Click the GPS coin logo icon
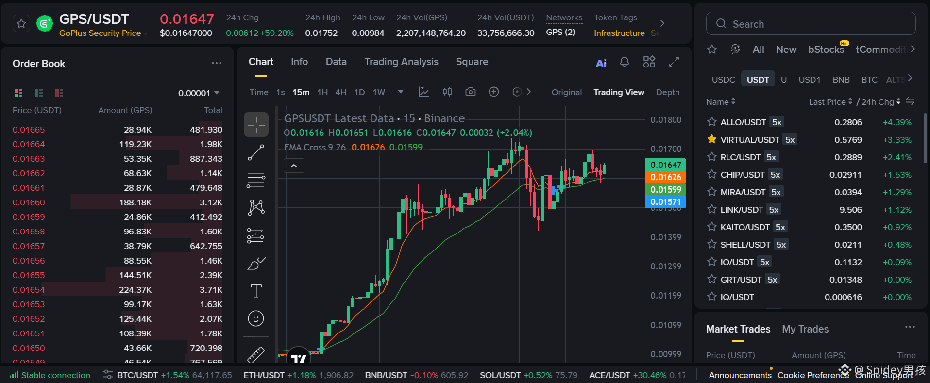The width and height of the screenshot is (930, 383). pos(45,23)
